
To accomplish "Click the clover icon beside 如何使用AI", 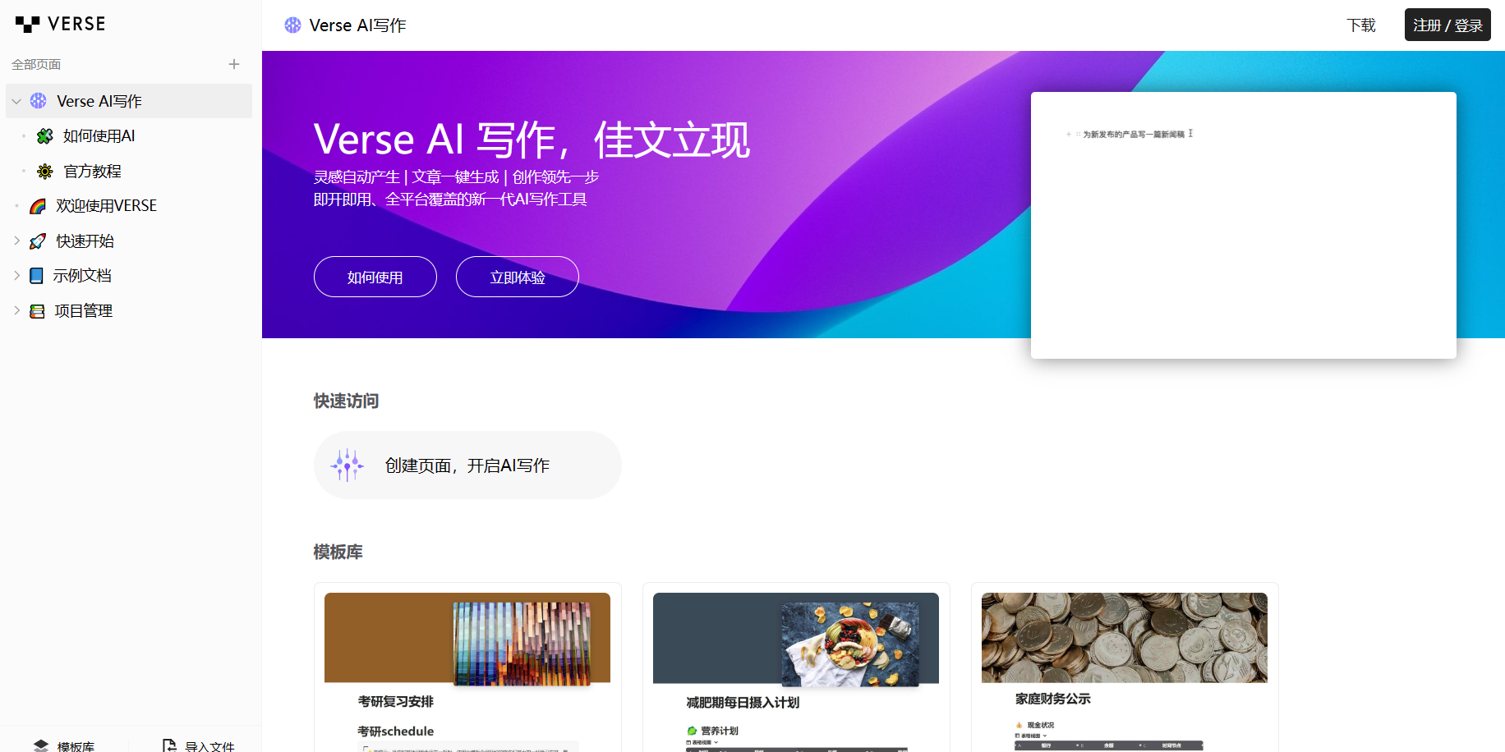I will click(x=45, y=136).
